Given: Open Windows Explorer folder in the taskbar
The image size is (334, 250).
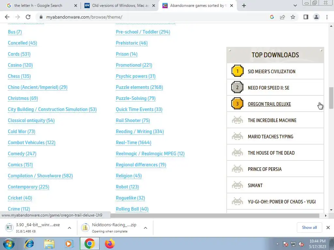Looking at the screenshot, I should point(49,244).
